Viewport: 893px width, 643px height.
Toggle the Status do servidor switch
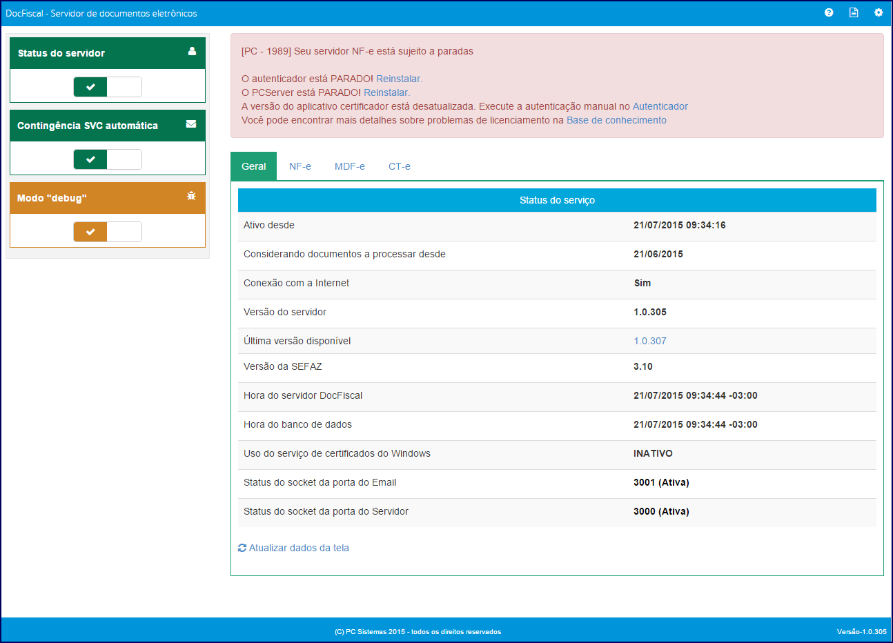108,87
